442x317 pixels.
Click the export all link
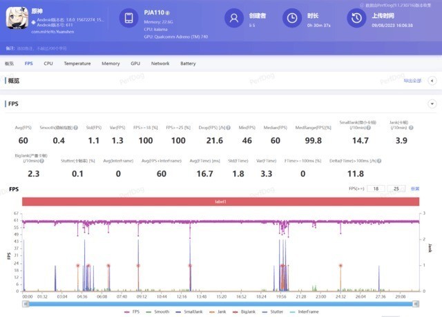412,81
